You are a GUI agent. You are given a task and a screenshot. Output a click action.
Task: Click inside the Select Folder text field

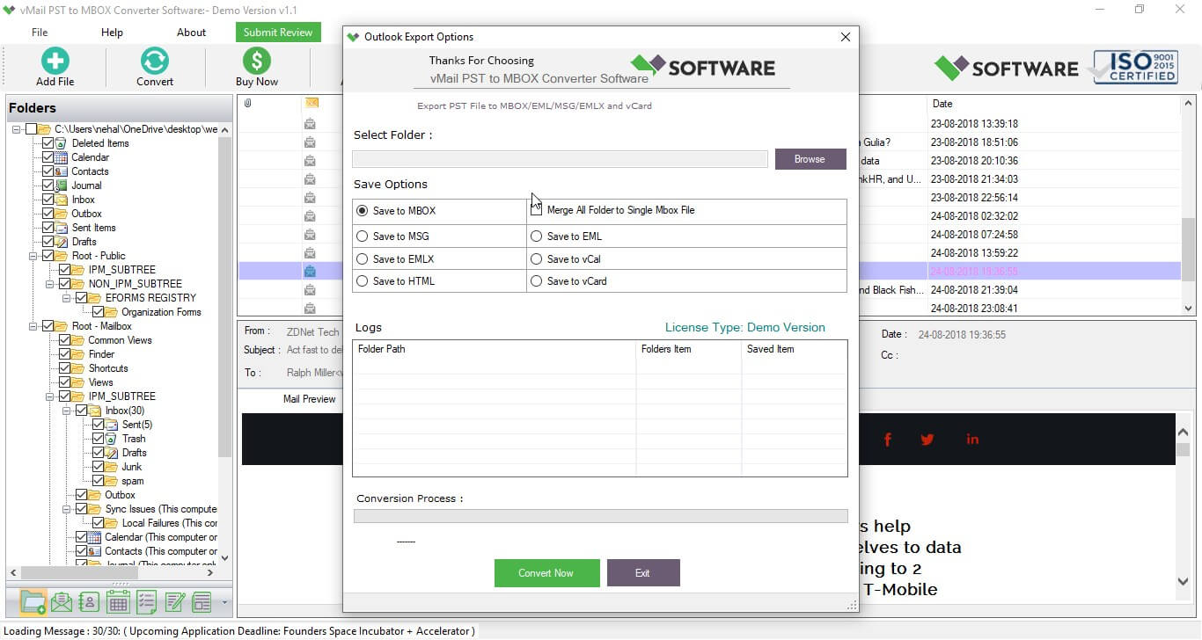[560, 158]
